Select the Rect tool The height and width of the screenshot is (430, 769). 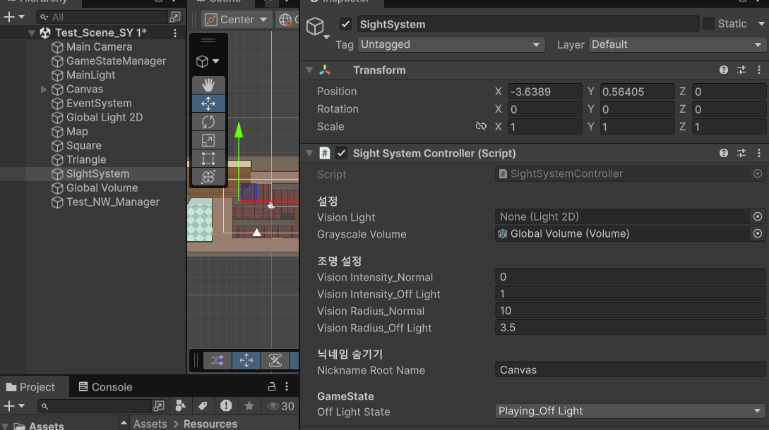208,159
